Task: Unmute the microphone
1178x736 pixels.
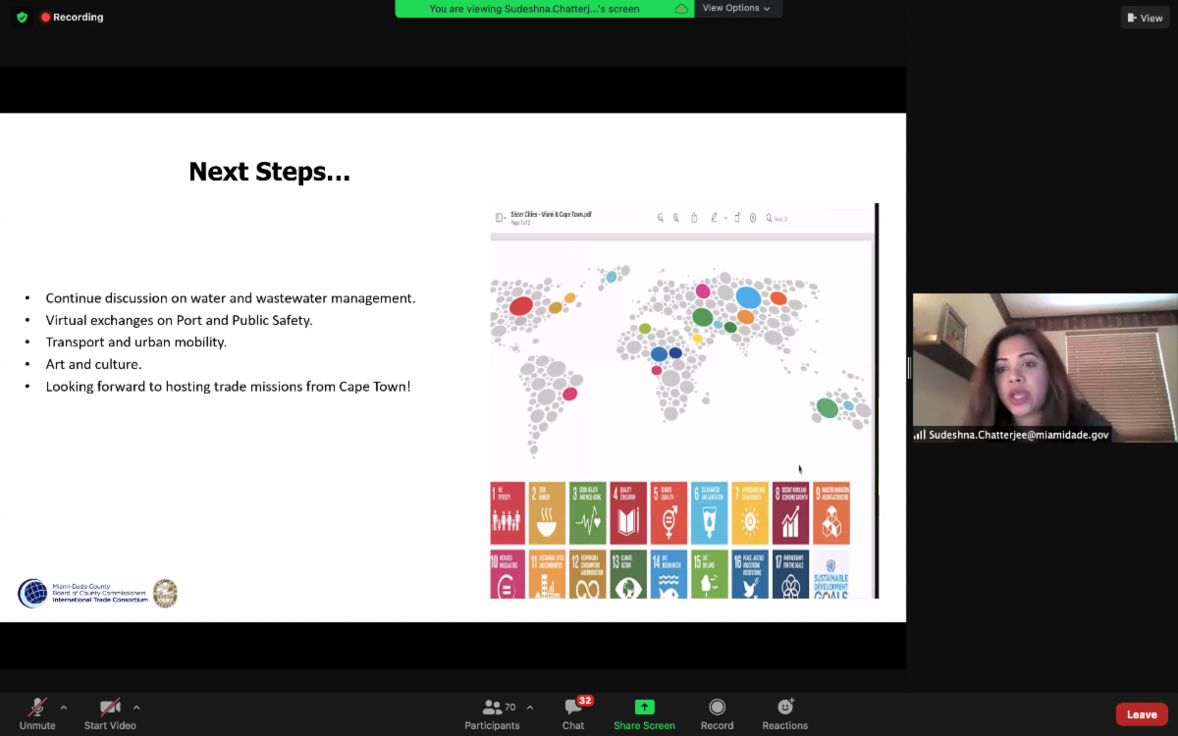Action: coord(37,708)
